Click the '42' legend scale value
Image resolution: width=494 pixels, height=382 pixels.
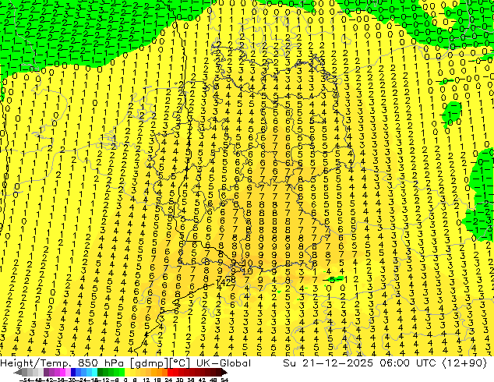click(203, 380)
